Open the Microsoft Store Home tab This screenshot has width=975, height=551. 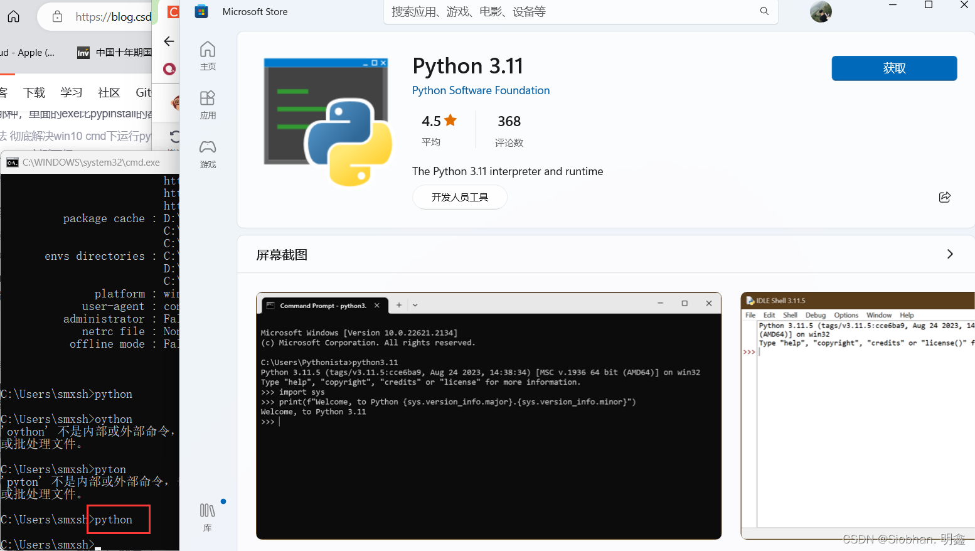point(208,55)
